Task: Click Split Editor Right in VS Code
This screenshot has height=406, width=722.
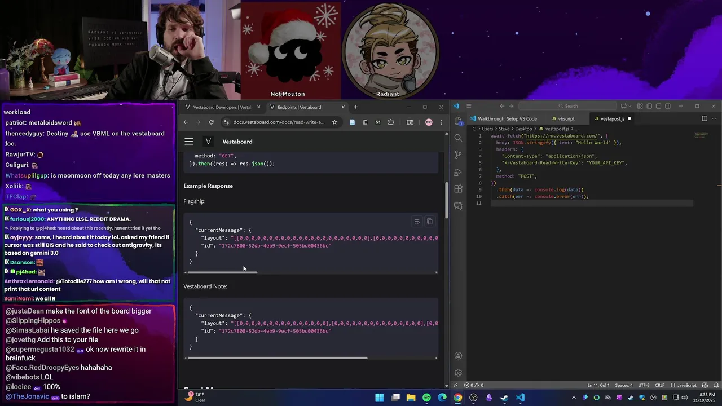Action: tap(705, 118)
